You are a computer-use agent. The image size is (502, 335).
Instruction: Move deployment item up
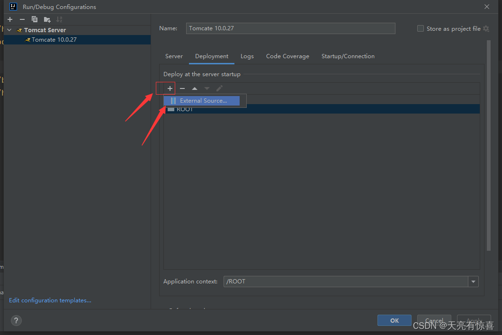tap(195, 88)
